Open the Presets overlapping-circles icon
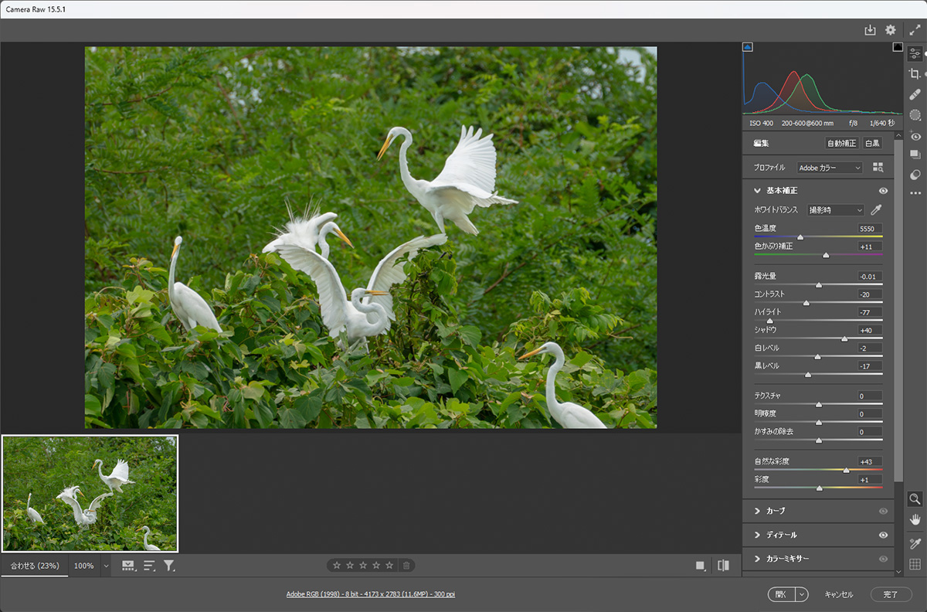This screenshot has height=612, width=927. coord(915,175)
